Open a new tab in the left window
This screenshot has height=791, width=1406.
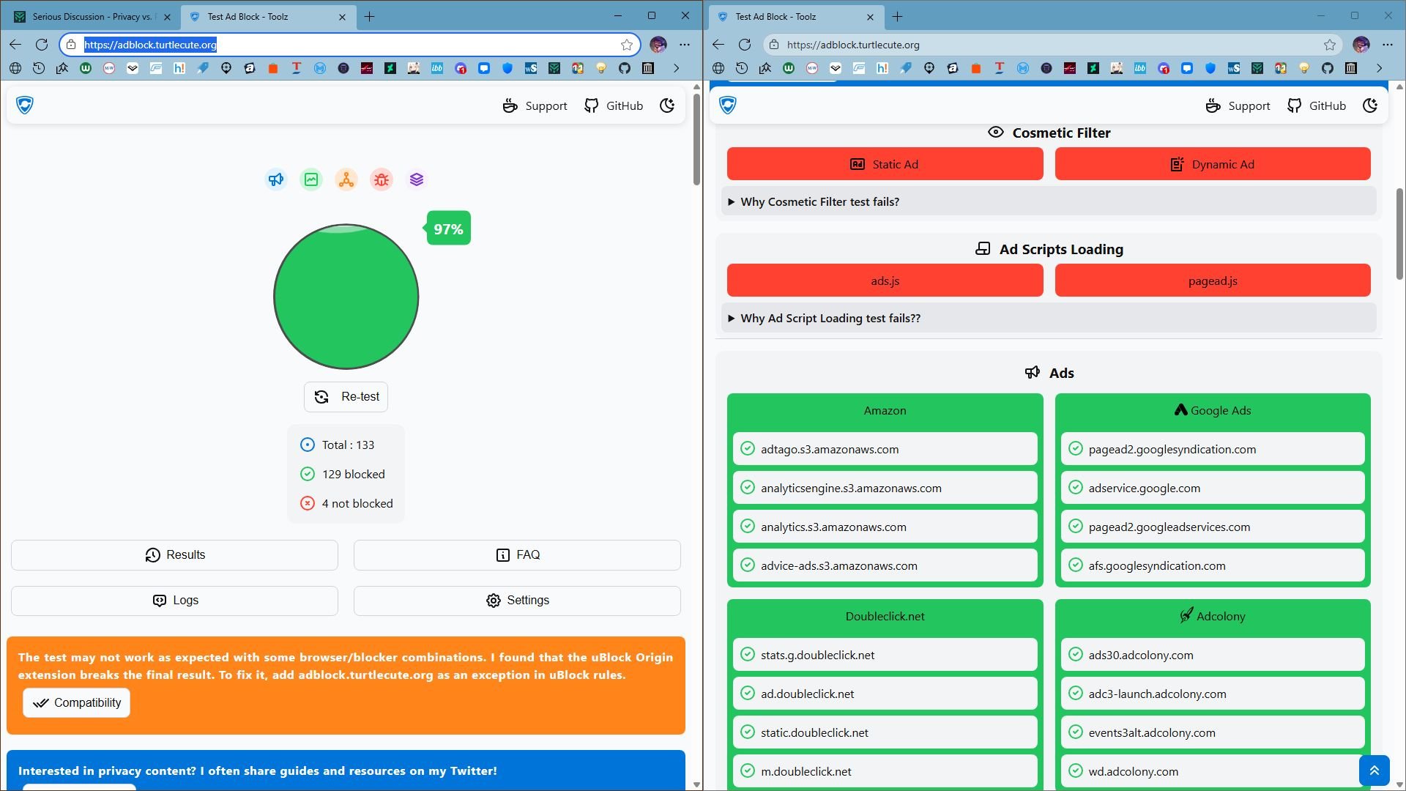pyautogui.click(x=370, y=17)
